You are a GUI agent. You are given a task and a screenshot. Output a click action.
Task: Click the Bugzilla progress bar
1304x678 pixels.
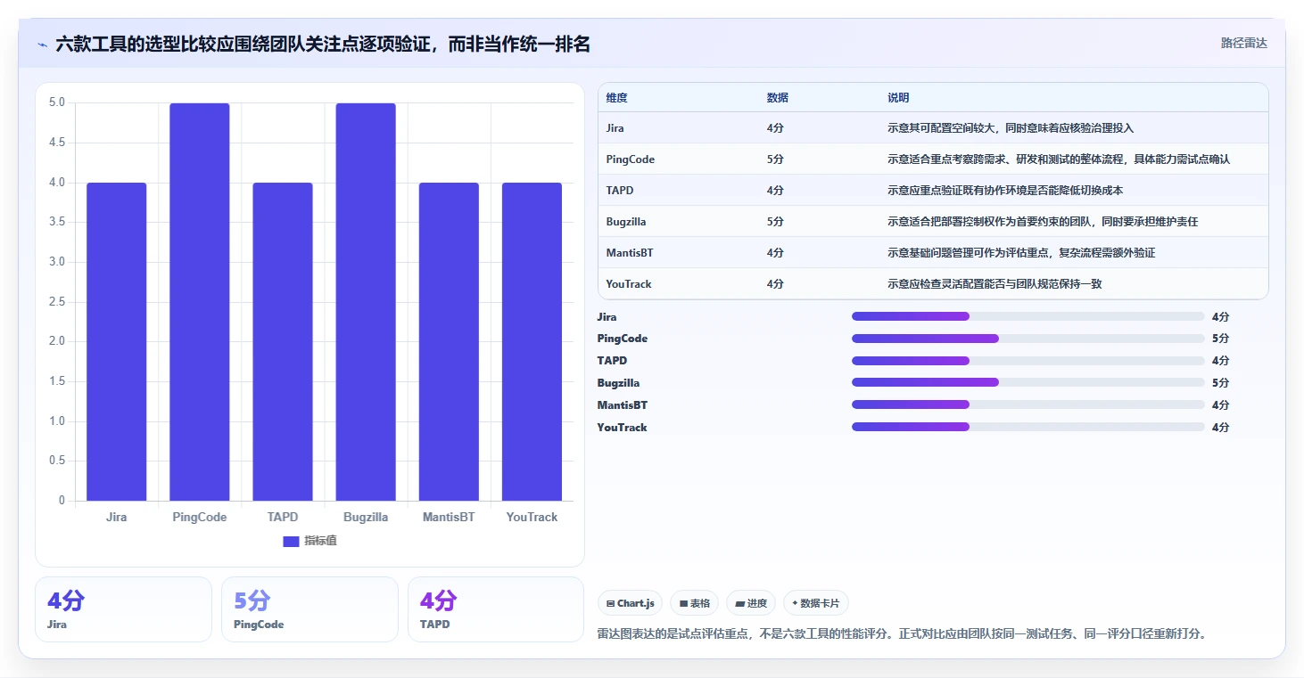[x=1028, y=382]
